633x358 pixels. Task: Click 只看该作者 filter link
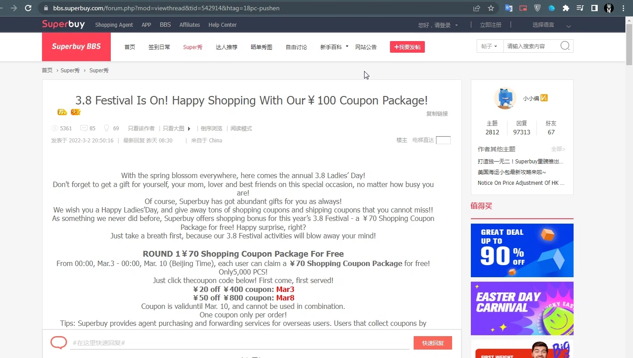(141, 129)
